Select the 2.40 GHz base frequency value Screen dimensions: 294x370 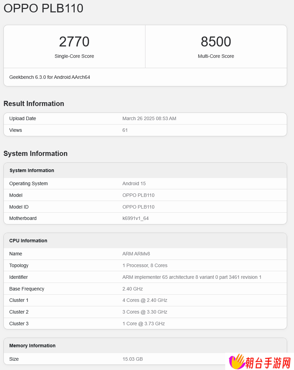tap(133, 289)
